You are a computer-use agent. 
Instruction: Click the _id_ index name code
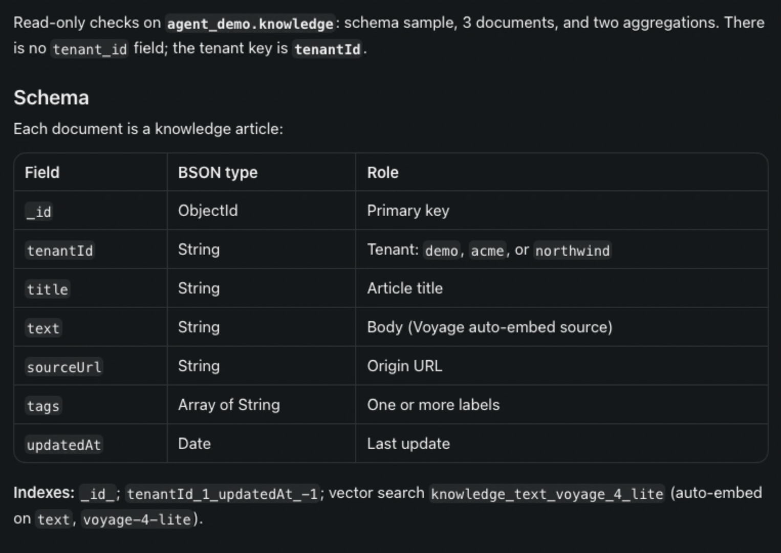pos(98,494)
